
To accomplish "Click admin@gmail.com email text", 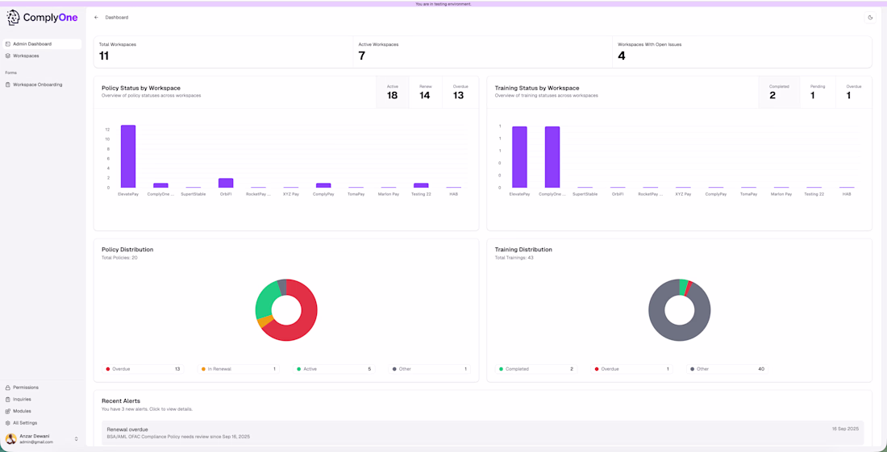I will [x=35, y=442].
